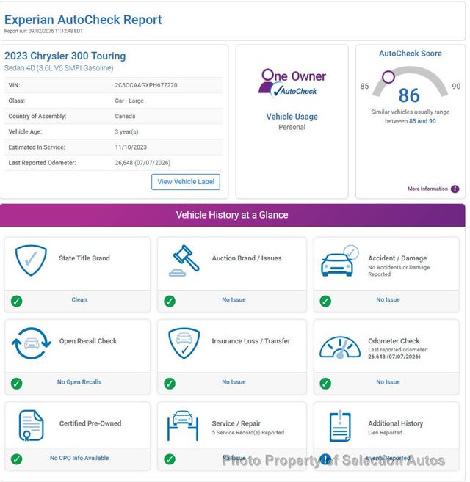
Task: Click the More Information info icon
Action: point(455,189)
